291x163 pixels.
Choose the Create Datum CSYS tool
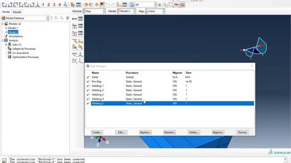pyautogui.click(x=80, y=61)
